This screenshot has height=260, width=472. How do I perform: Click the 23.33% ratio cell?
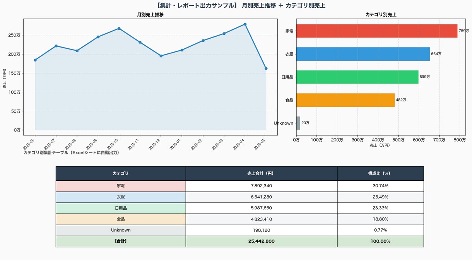[x=381, y=208]
